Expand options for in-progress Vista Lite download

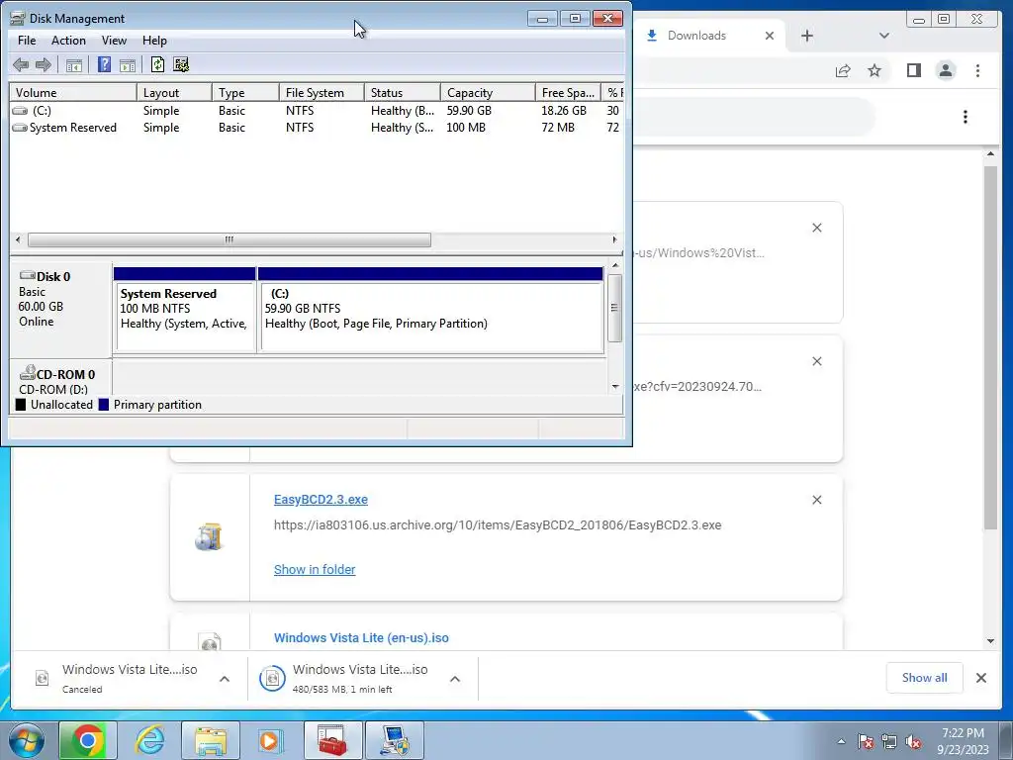(x=455, y=679)
